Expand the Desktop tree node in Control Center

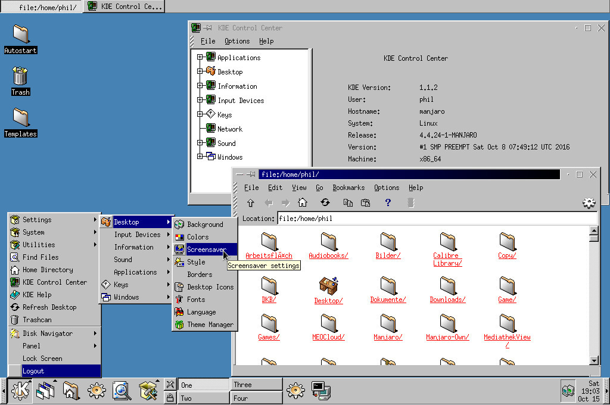click(200, 71)
